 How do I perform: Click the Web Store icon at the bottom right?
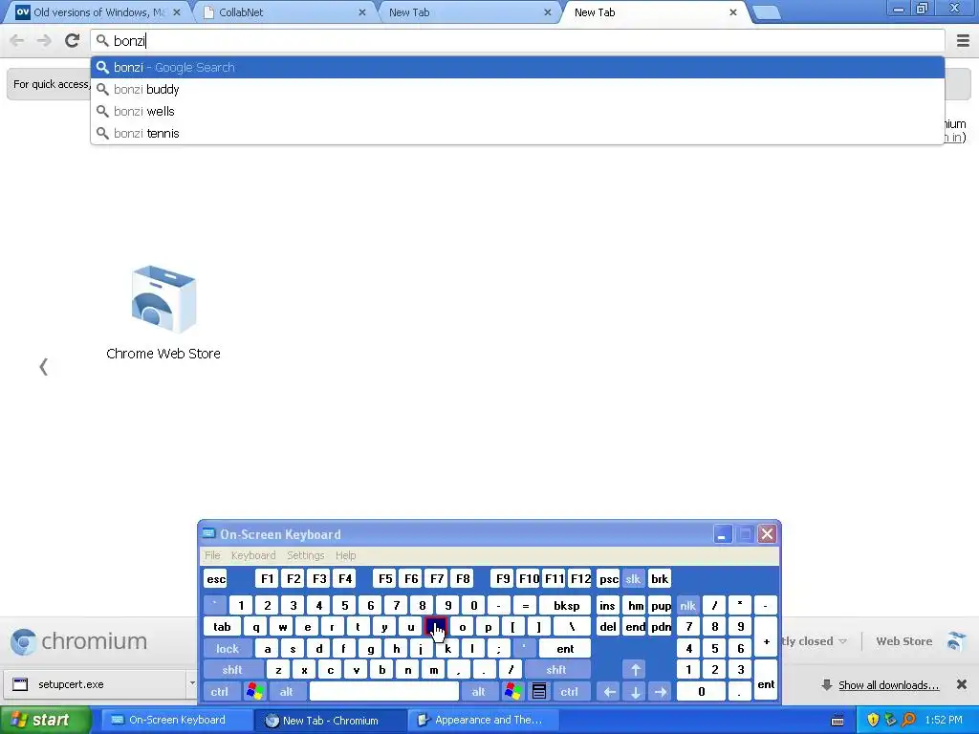pos(955,641)
